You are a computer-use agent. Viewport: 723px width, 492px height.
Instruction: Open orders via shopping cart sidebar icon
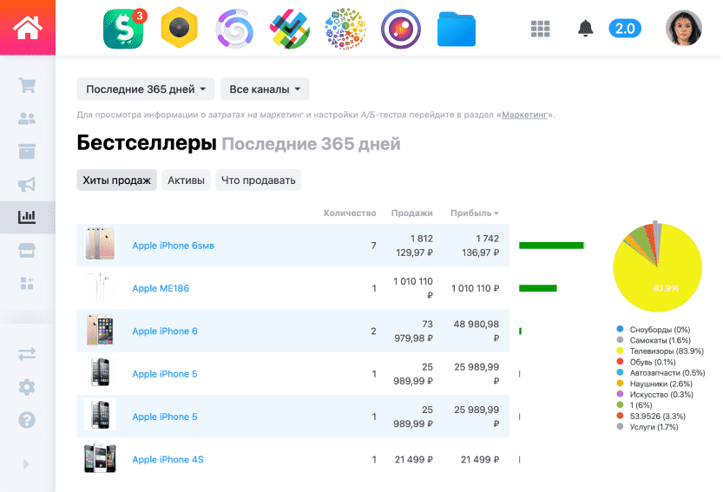click(x=27, y=85)
